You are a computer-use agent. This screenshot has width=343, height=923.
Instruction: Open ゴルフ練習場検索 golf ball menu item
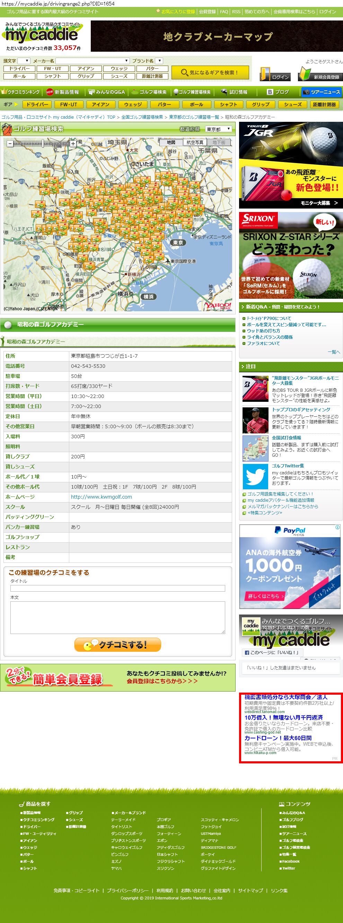(192, 92)
